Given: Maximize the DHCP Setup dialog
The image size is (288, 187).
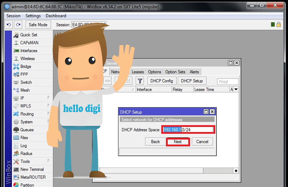Looking at the screenshot, I should pyautogui.click(x=206, y=112).
